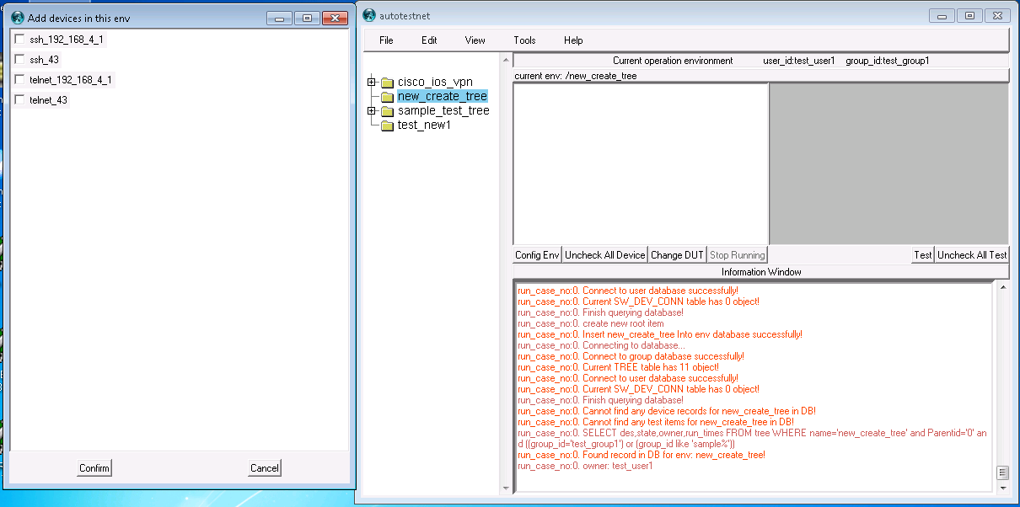Image resolution: width=1020 pixels, height=507 pixels.
Task: Expand the sample_test_tree node
Action: (371, 111)
